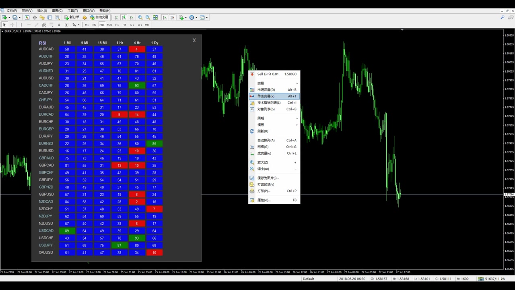Select the Text Label tool
Image resolution: width=515 pixels, height=290 pixels.
pos(66,25)
